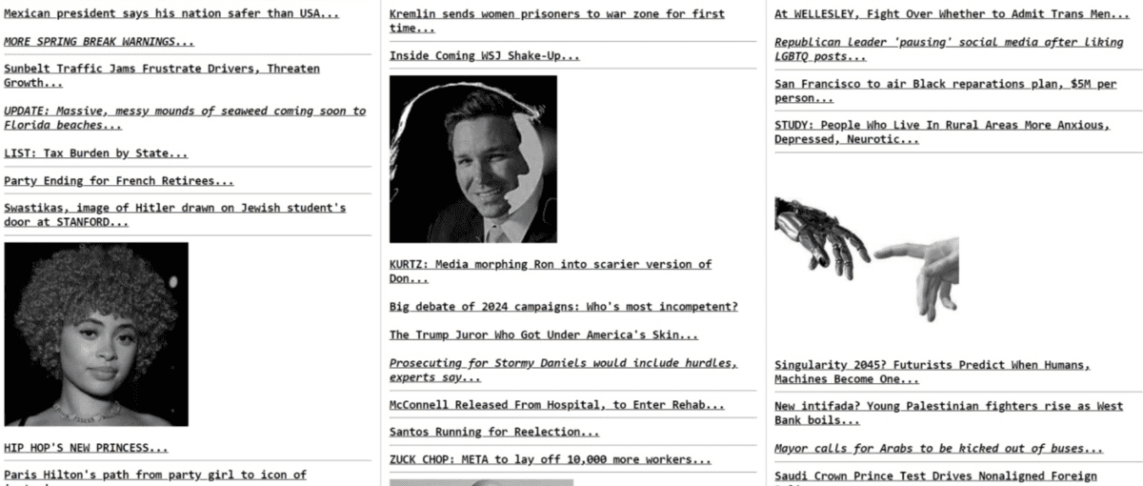The width and height of the screenshot is (1143, 486).
Task: Click the curly-haired woman photo thumbnail
Action: [x=96, y=334]
